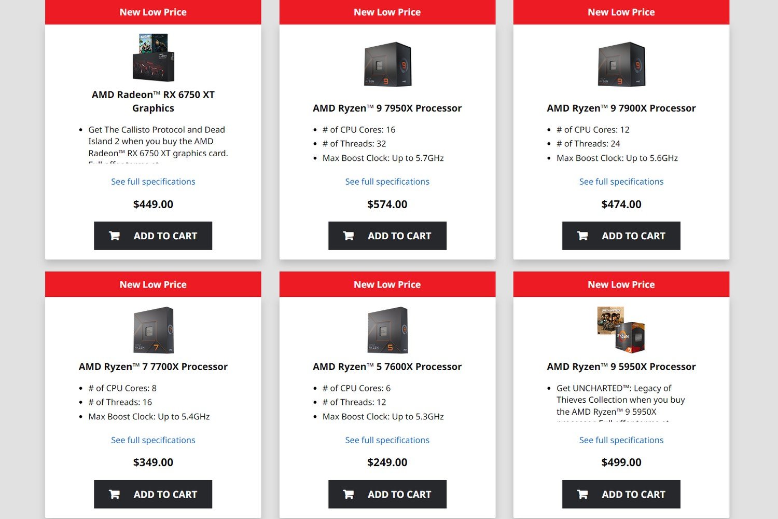The image size is (778, 519).
Task: Click cart icon for Ryzen 7 7700X
Action: tap(114, 494)
